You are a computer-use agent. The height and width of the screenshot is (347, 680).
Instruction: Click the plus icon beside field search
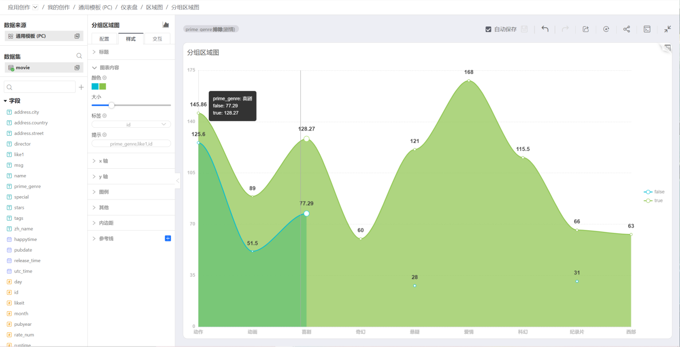[81, 87]
